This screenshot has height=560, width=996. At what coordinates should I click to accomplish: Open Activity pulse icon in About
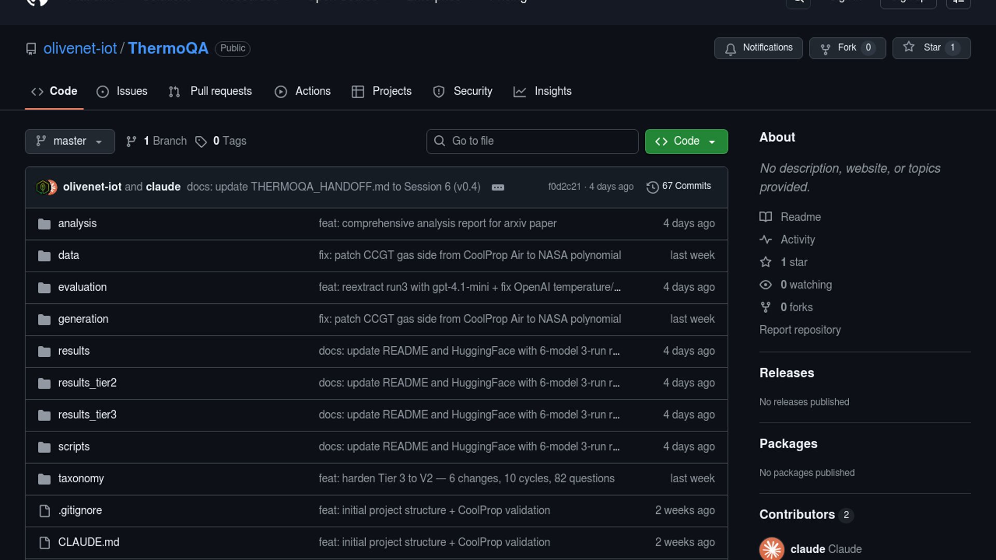coord(766,240)
